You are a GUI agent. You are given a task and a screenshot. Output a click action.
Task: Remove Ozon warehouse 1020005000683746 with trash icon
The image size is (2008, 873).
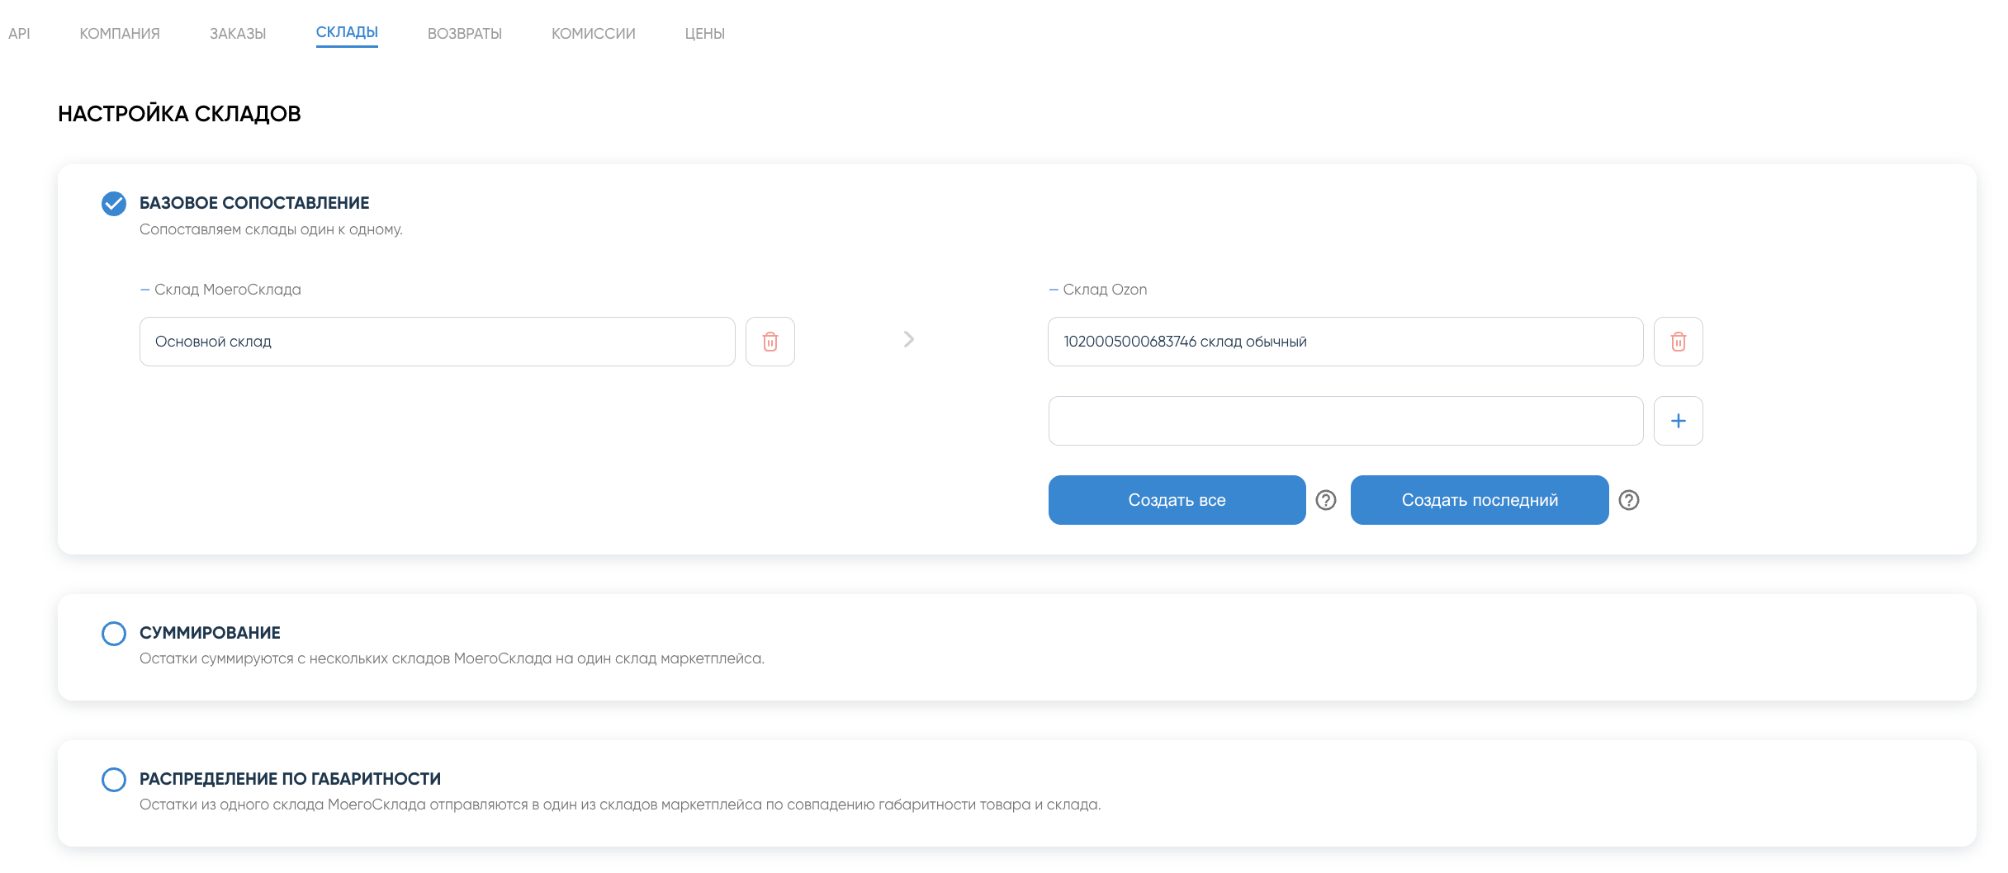pyautogui.click(x=1678, y=342)
